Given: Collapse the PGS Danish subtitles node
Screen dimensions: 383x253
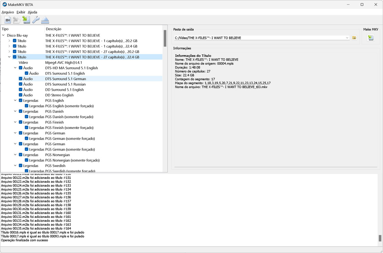Looking at the screenshot, I should pos(15,111).
